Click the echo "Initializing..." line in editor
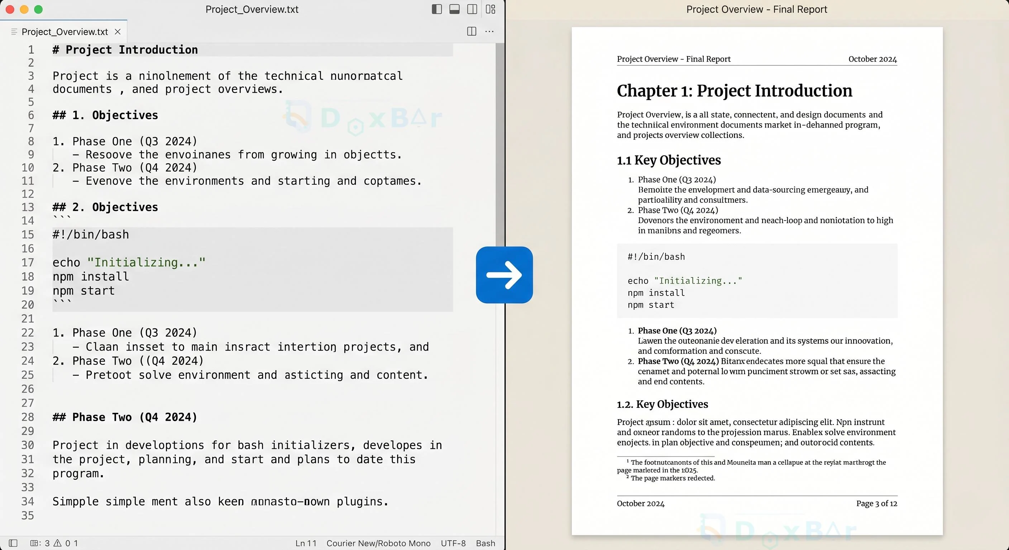The height and width of the screenshot is (550, 1009). (129, 262)
